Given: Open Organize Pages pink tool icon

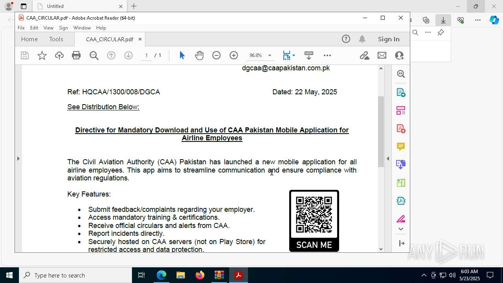Looking at the screenshot, I should (x=401, y=110).
